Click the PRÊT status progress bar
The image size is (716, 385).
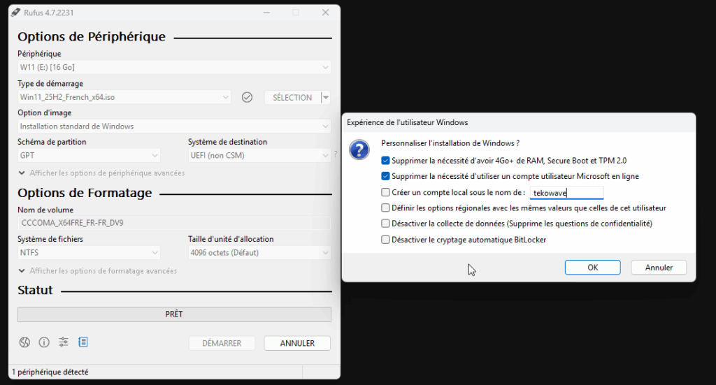[174, 314]
